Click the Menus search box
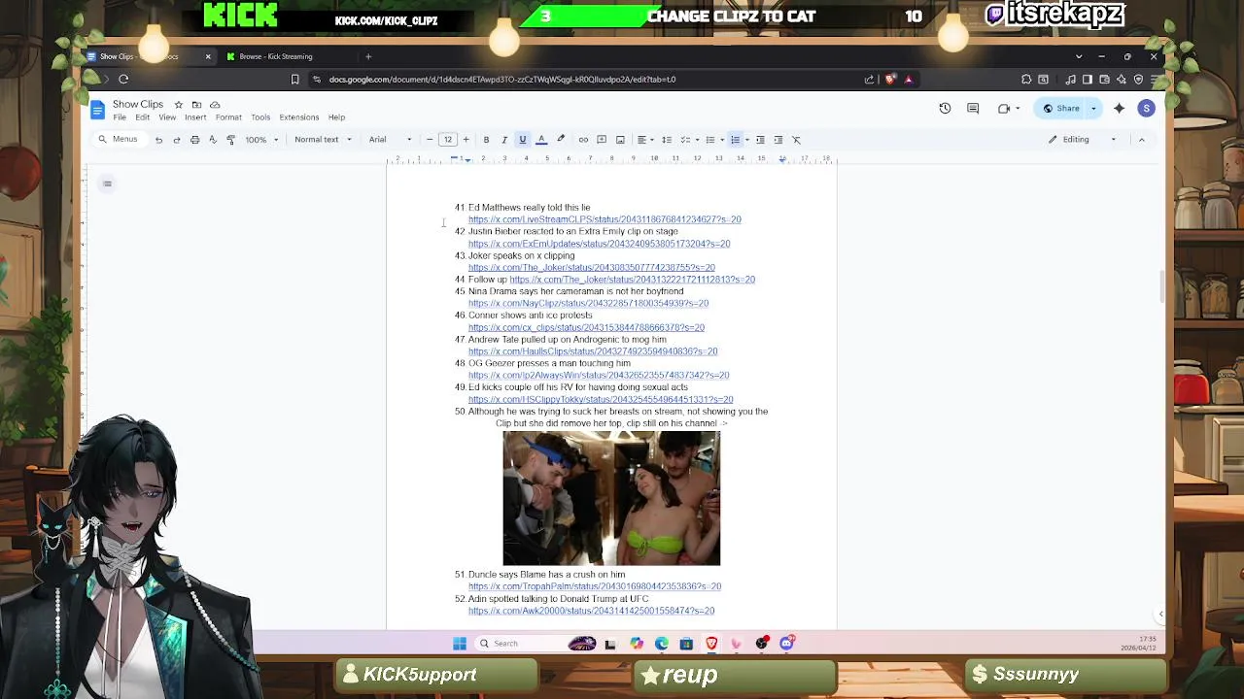 [119, 140]
